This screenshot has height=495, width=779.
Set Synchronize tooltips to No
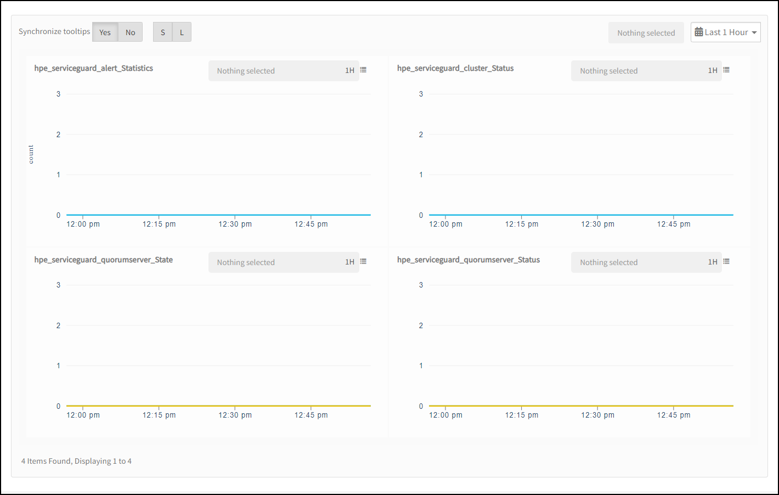(x=130, y=32)
